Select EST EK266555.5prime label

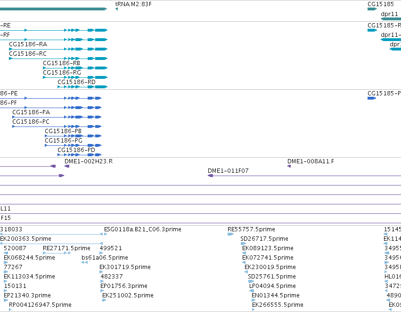click(278, 305)
